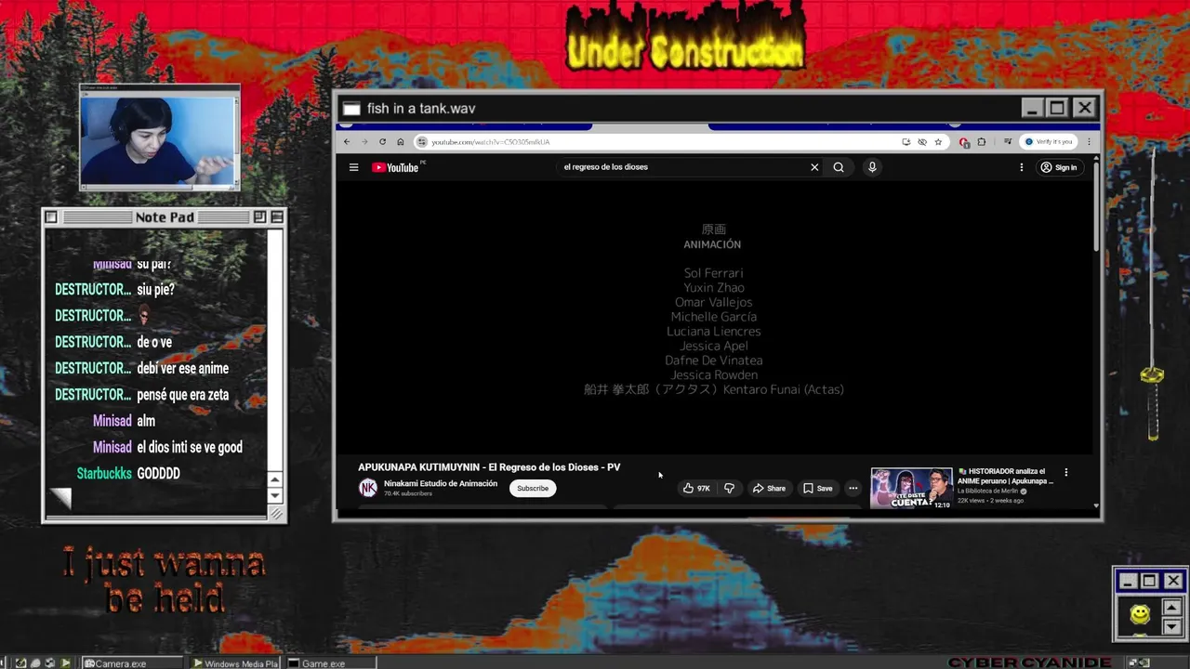Click the install app icon in address bar
This screenshot has width=1190, height=669.
coord(906,142)
